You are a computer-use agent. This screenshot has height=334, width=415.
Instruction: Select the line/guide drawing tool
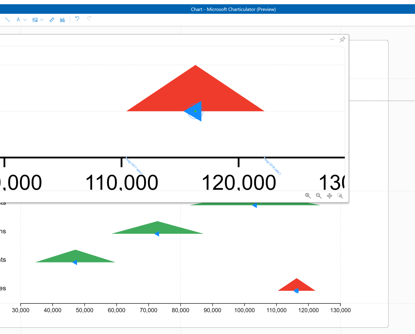pyautogui.click(x=7, y=19)
